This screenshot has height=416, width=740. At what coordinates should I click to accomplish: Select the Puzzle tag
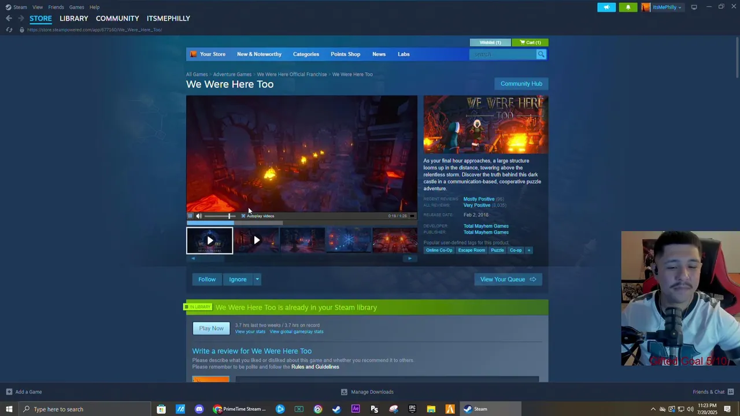[497, 250]
